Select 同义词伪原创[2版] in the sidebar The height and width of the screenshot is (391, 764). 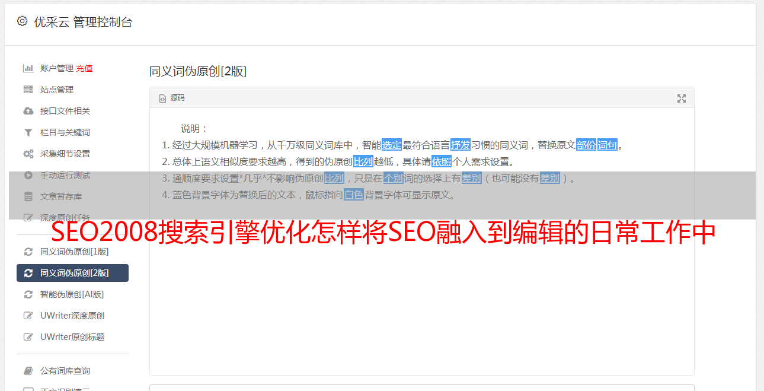point(72,273)
